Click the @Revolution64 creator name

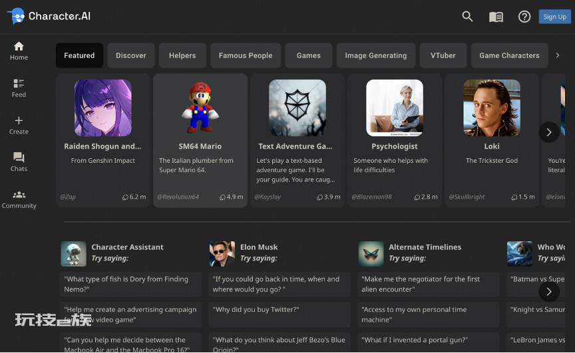(x=178, y=197)
